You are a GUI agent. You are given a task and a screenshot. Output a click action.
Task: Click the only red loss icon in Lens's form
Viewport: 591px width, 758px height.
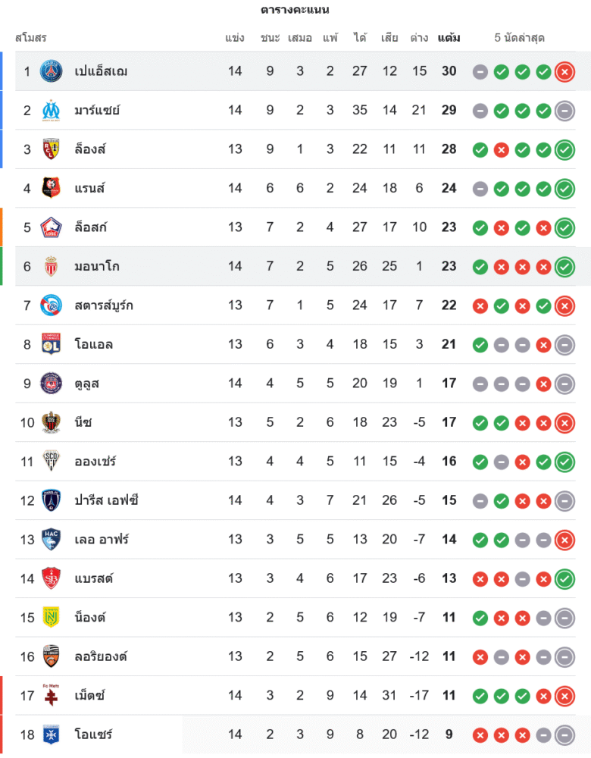pyautogui.click(x=501, y=149)
